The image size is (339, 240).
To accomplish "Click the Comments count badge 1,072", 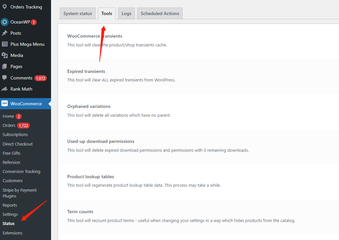I will coord(41,78).
